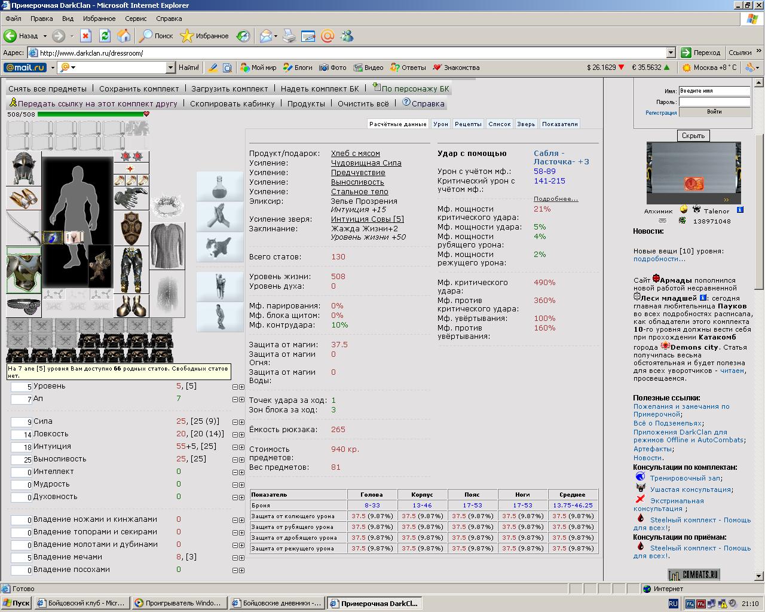Click the Messenger toolbar icon
Image resolution: width=765 pixels, height=612 pixels.
click(x=347, y=36)
